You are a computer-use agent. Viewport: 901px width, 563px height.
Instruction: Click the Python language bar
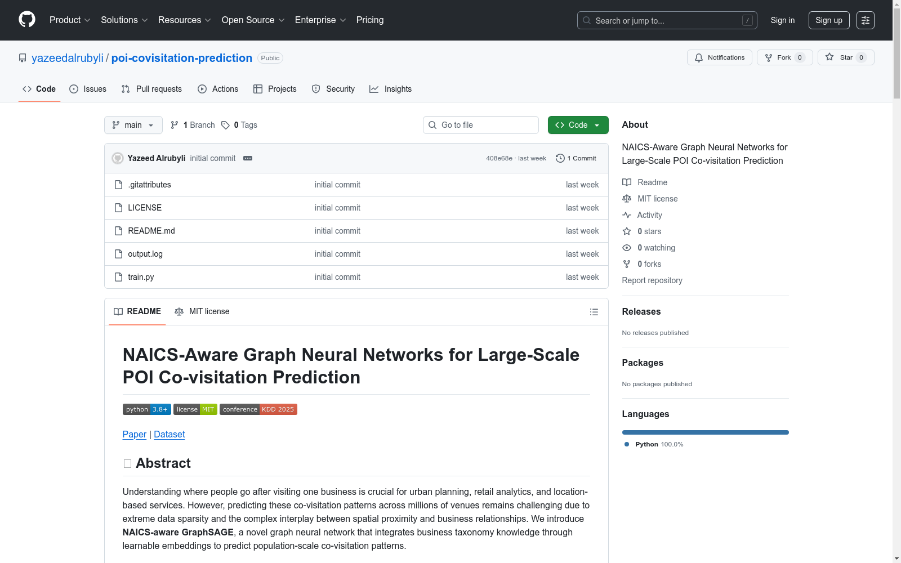click(x=706, y=432)
